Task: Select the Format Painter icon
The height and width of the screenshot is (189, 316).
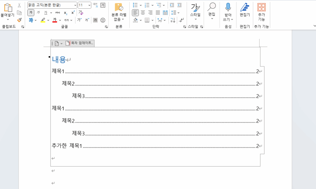Action: click(19, 20)
